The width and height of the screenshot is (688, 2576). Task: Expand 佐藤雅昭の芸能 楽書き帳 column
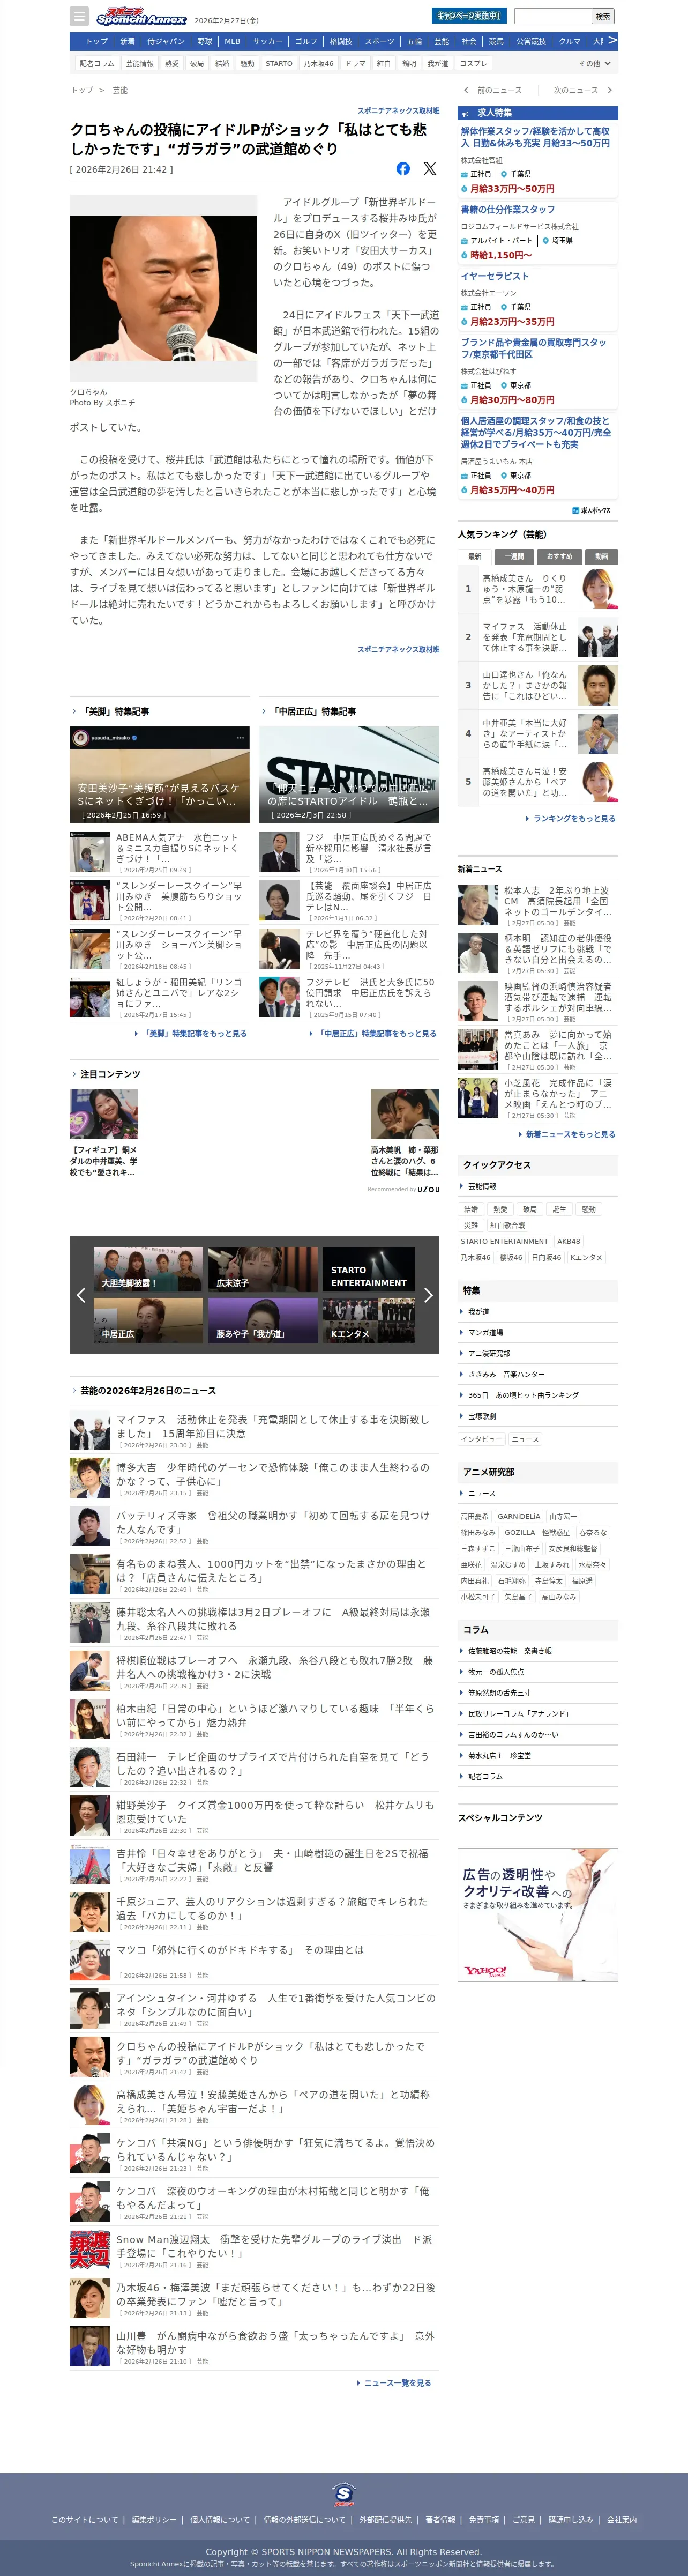point(538,1651)
